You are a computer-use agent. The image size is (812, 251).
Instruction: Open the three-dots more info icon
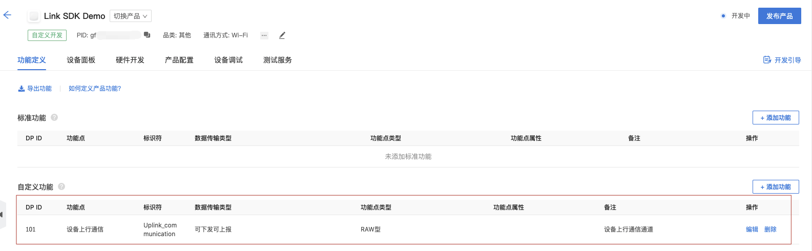[x=264, y=35]
